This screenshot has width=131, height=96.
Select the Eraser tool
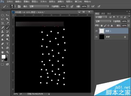click(x=2, y=36)
